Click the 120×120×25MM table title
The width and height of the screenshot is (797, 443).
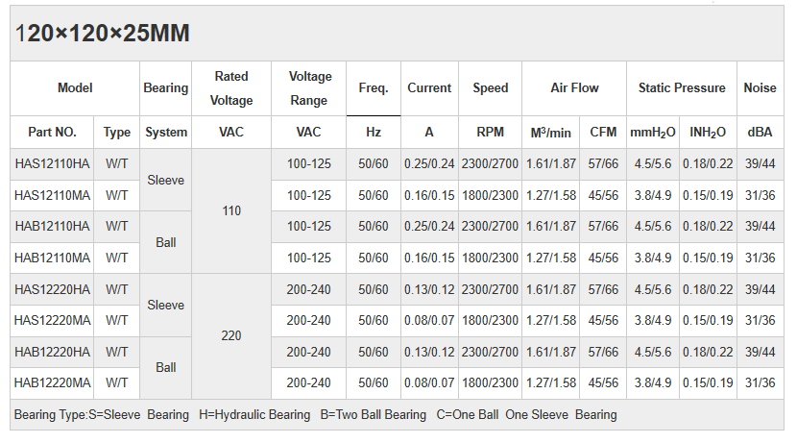[x=102, y=34]
